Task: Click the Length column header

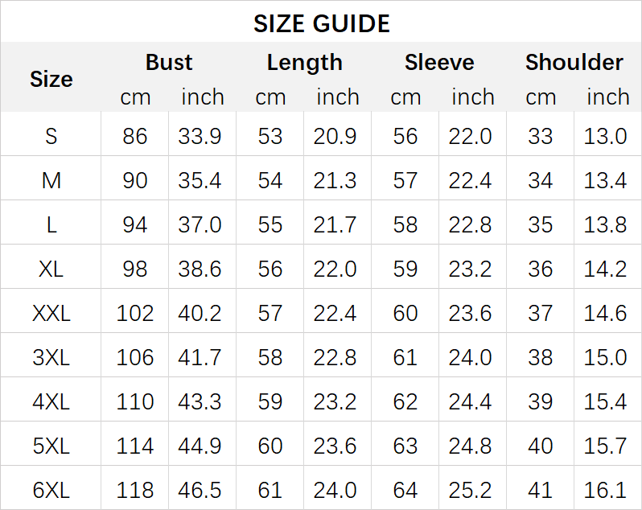Action: click(304, 62)
